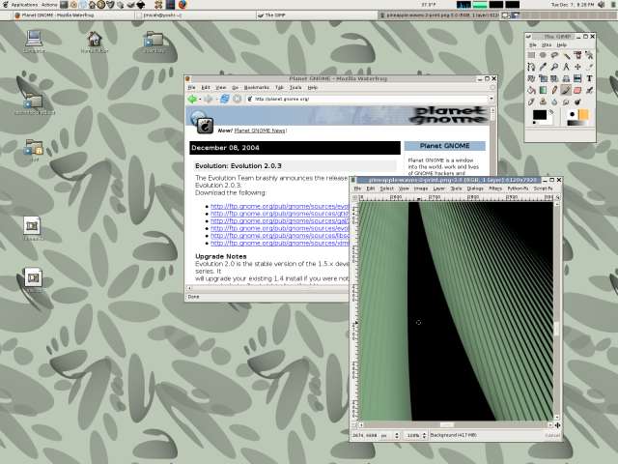This screenshot has height=464, width=618.
Task: Select the Blend gradient tool
Action: [543, 90]
